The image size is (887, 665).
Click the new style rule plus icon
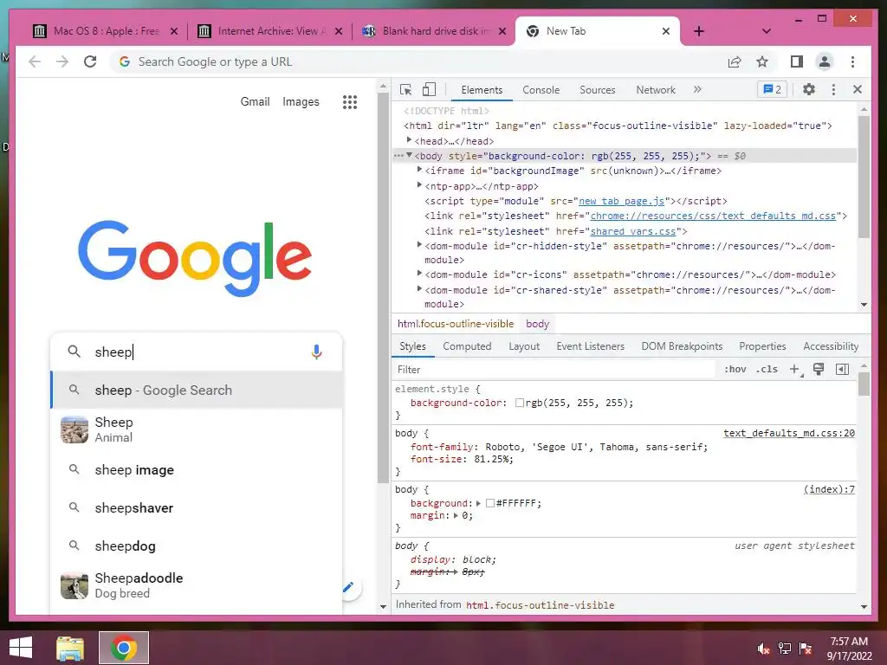795,369
